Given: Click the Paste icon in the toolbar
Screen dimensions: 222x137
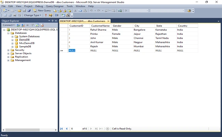Looking at the screenshot, I should 85,11.
